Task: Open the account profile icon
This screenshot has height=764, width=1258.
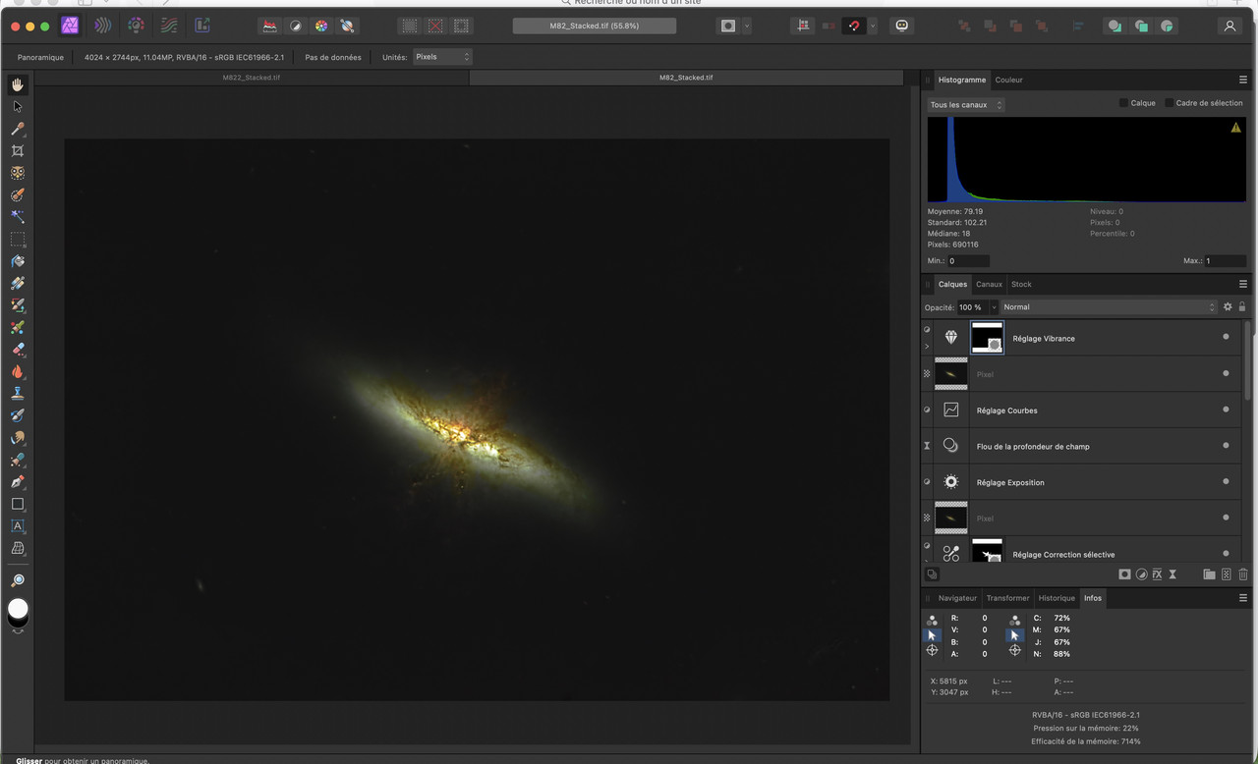Action: (1229, 27)
